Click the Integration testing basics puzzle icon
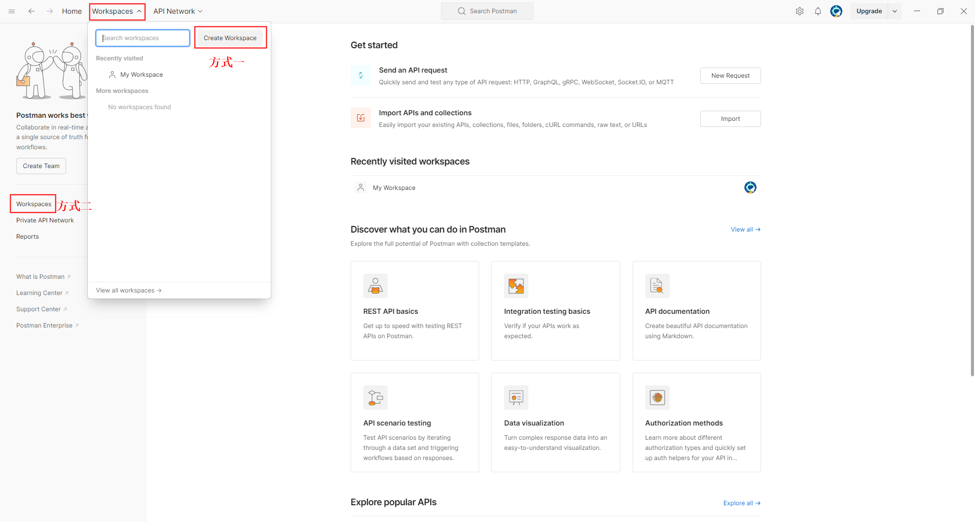The width and height of the screenshot is (975, 522). (516, 286)
